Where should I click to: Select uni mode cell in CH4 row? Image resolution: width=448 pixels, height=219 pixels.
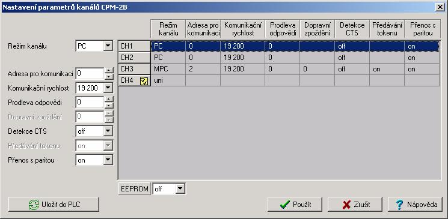pos(168,80)
